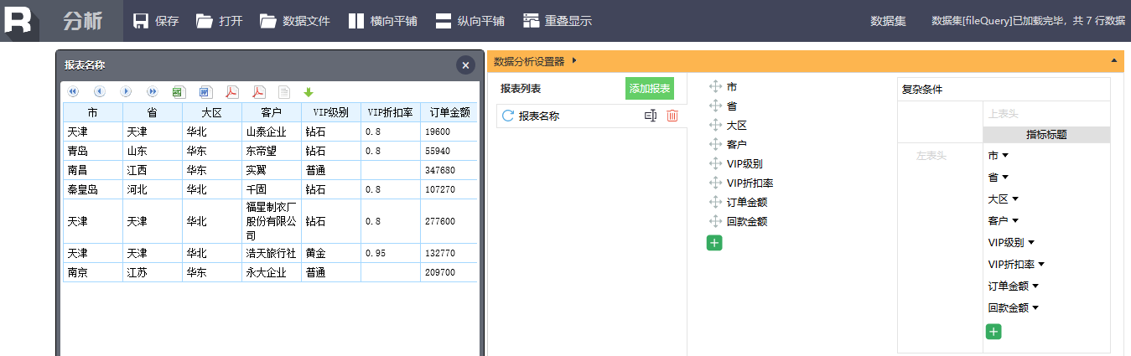Screen dimensions: 1131x356
Task: Click the green download arrow icon
Action: click(308, 91)
